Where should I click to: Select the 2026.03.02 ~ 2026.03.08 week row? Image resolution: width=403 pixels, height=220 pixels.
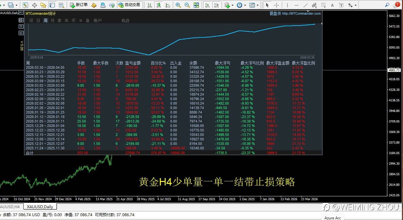click(x=173, y=85)
